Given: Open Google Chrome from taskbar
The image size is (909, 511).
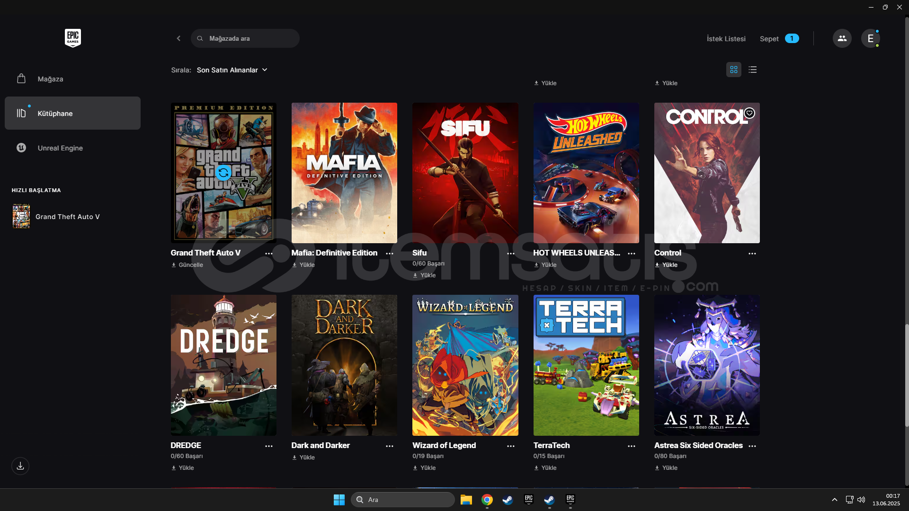Looking at the screenshot, I should 487,500.
